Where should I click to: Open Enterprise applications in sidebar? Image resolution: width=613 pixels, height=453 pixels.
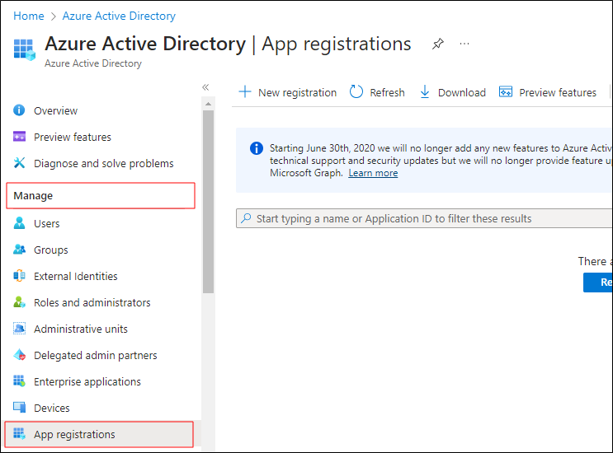coord(87,381)
